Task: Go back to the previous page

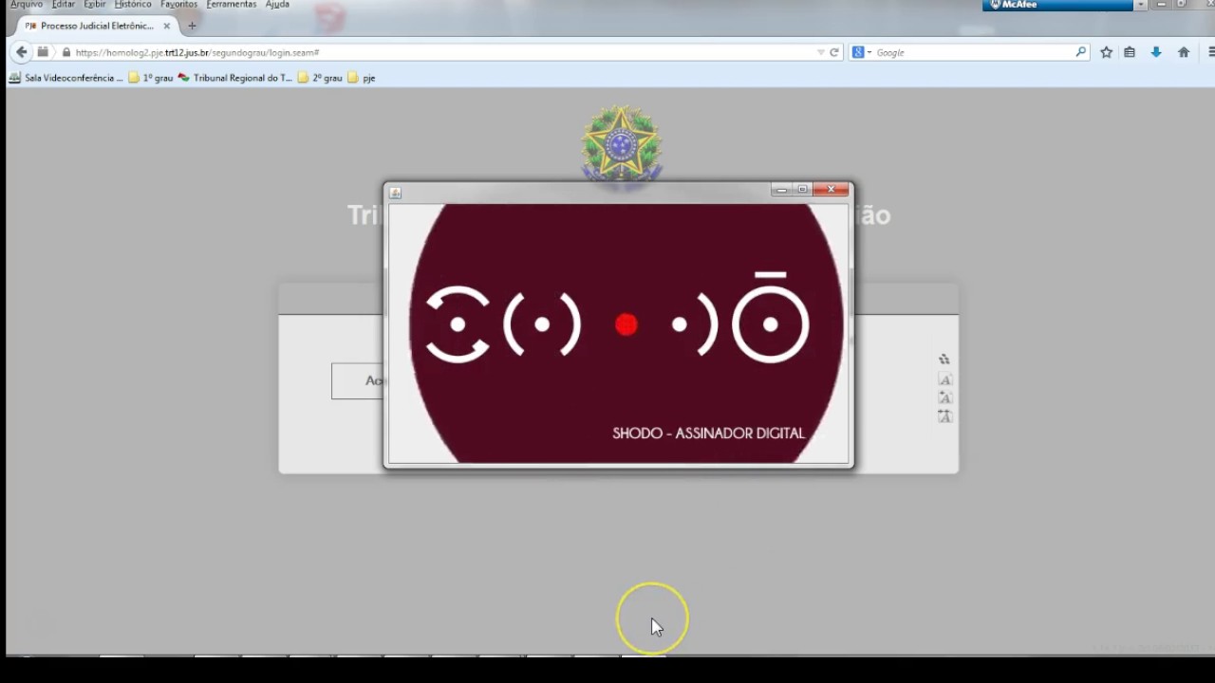Action: (21, 52)
